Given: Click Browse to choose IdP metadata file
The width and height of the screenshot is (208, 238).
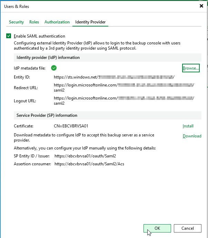Looking at the screenshot, I should 191,68.
